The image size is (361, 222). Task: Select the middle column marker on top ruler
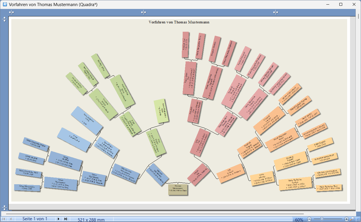tap(143, 12)
